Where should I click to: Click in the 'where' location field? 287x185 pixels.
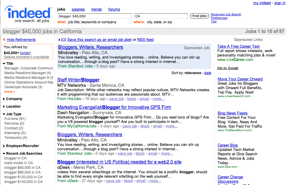click(x=161, y=16)
